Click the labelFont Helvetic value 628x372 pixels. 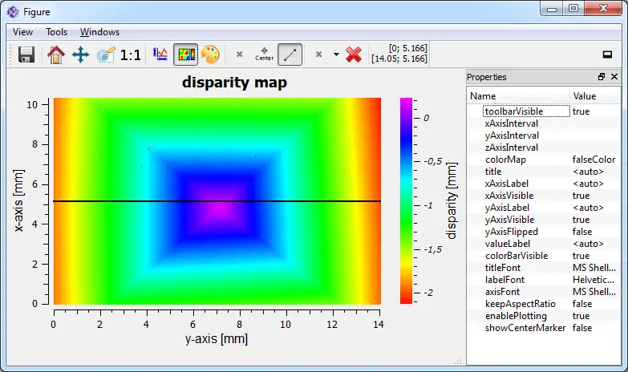pos(594,280)
